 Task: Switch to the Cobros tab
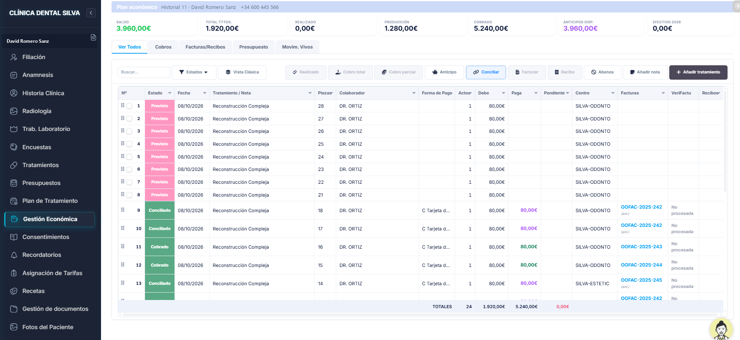click(163, 47)
